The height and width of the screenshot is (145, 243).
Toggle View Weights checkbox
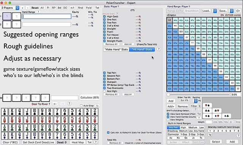[168, 120]
